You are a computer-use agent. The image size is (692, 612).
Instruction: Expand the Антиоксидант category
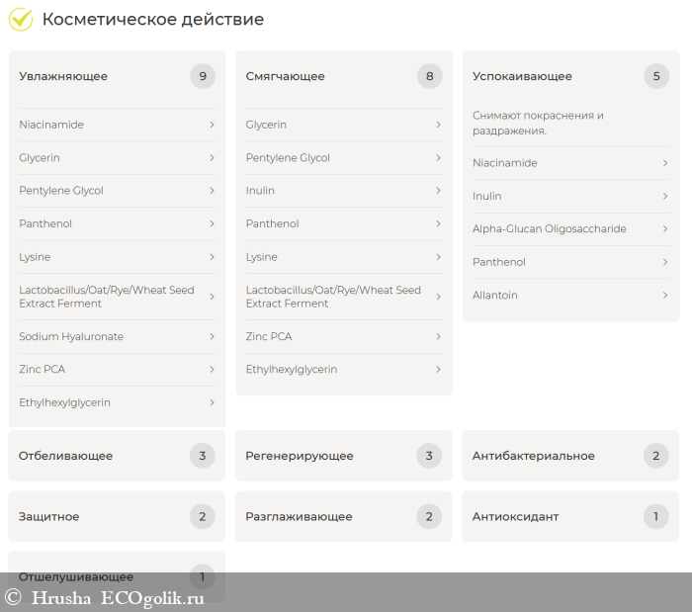coord(570,516)
